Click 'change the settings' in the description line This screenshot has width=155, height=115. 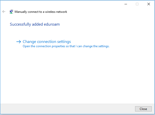[x=97, y=46]
